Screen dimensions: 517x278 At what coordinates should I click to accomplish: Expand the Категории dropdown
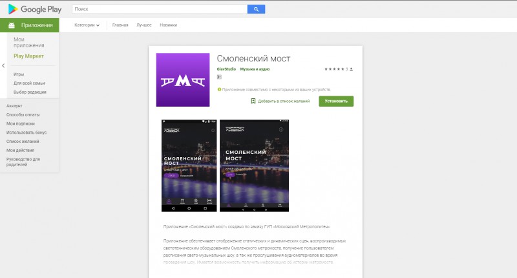pos(87,25)
